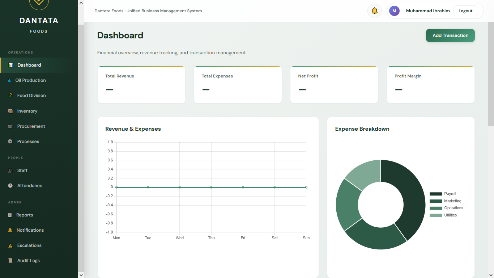
Task: Click the PEOPLE section label
Action: (16, 158)
